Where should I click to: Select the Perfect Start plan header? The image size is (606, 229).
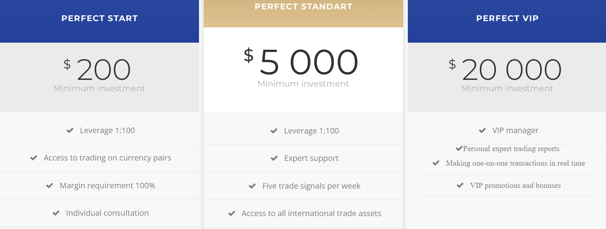pyautogui.click(x=99, y=18)
